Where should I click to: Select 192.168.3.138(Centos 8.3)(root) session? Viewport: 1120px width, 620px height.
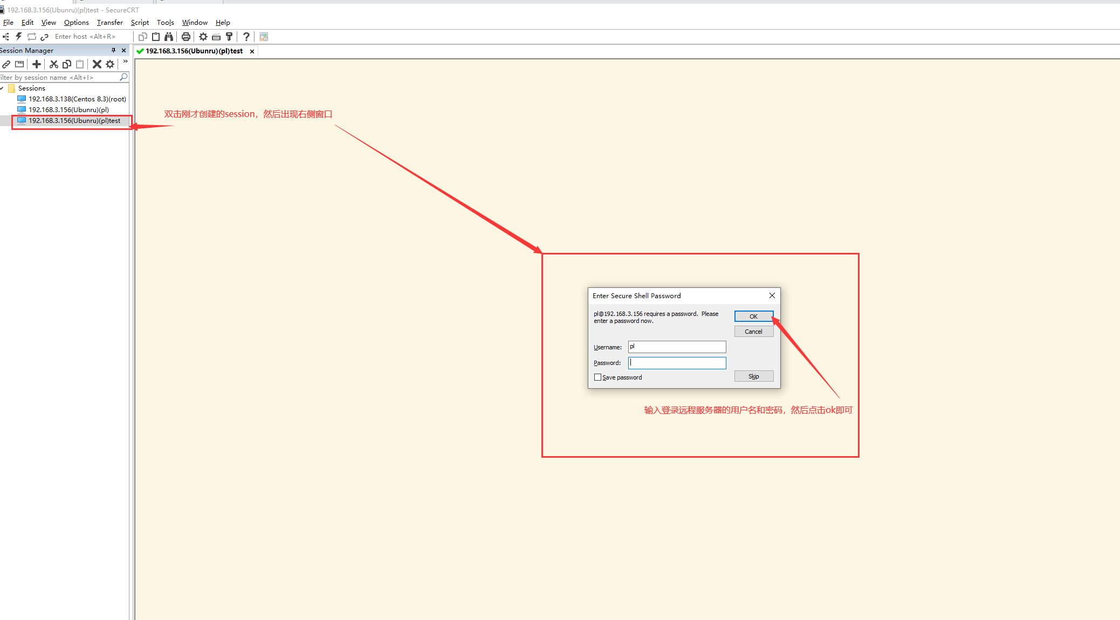[x=77, y=99]
